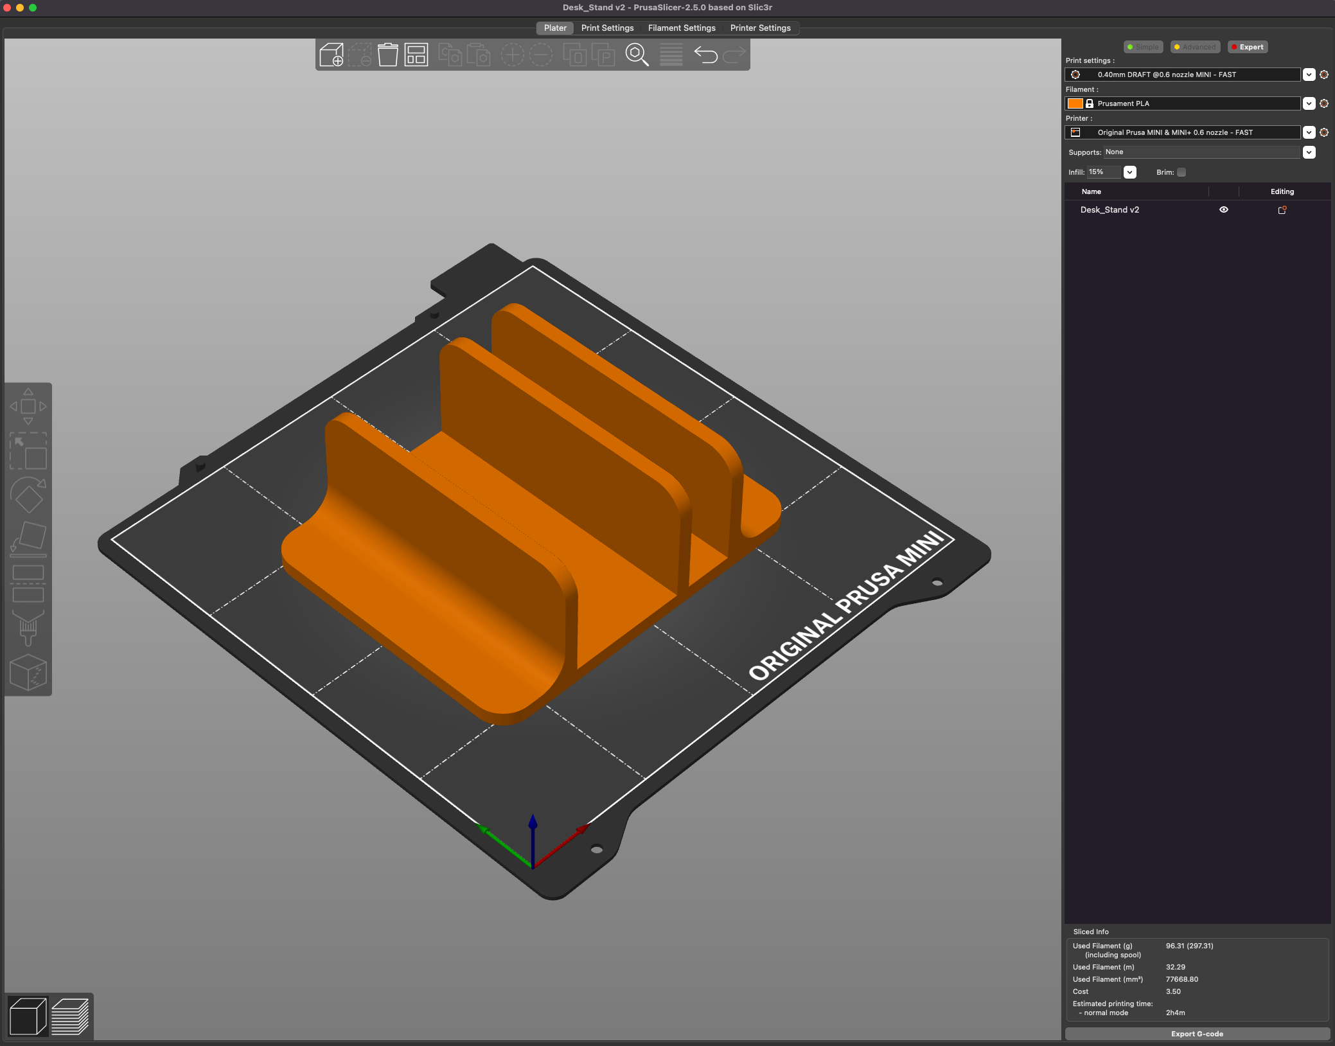
Task: Click the Delete all trash icon
Action: pyautogui.click(x=388, y=55)
